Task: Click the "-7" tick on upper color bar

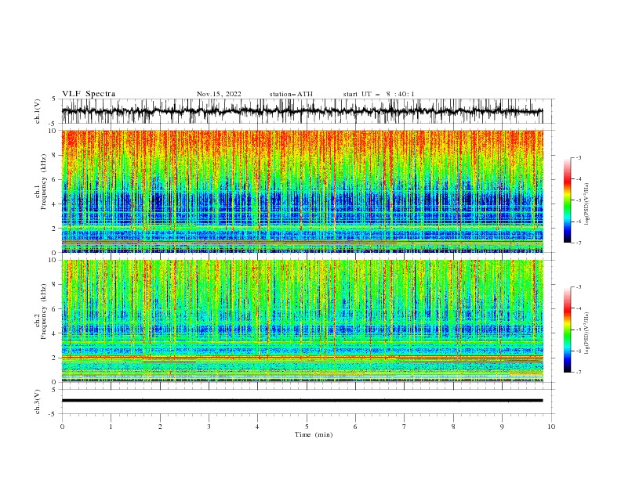Action: (x=578, y=243)
